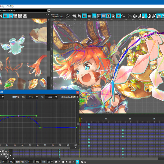This screenshot has height=164, width=164.
Task: Click the help question mark in curve editor
Action: pyautogui.click(x=78, y=97)
